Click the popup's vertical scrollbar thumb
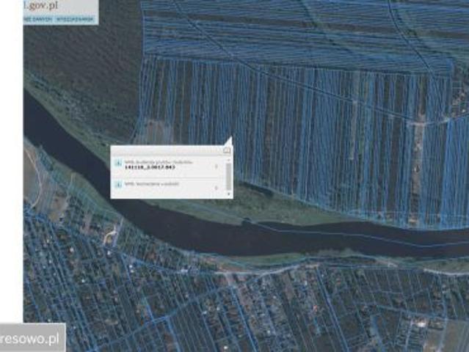This screenshot has width=469, height=352. 228,175
